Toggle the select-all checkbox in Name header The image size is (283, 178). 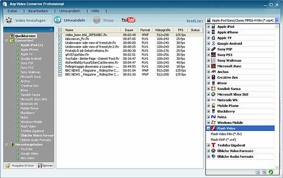click(x=60, y=30)
